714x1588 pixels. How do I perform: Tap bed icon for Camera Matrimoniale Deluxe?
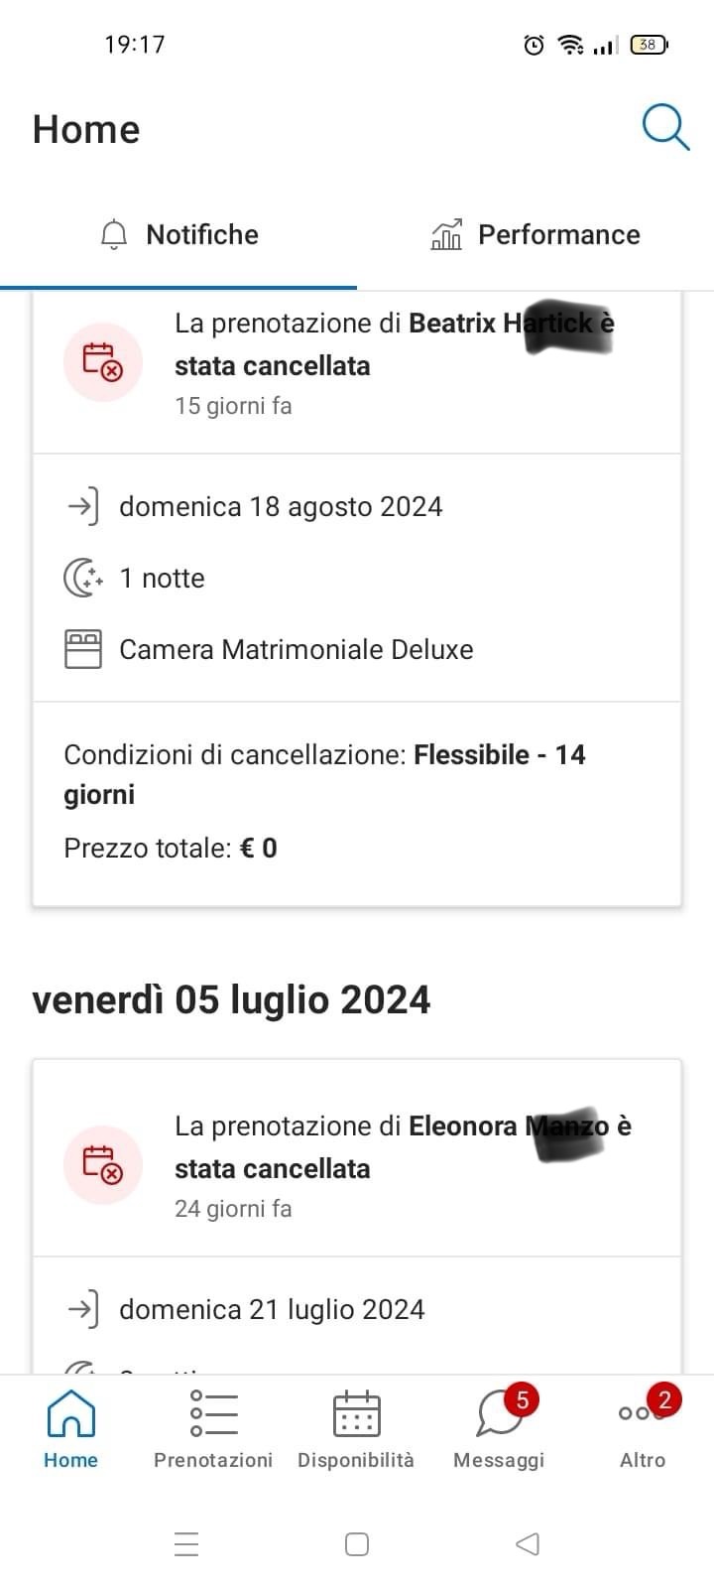coord(83,650)
